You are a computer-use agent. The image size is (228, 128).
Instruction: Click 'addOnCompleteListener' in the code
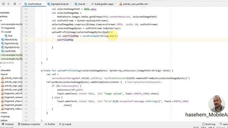105,82
